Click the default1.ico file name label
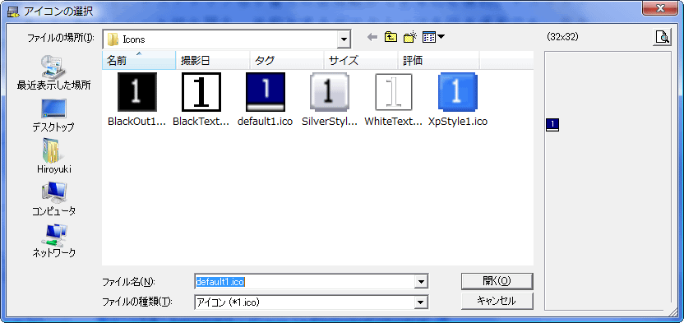The width and height of the screenshot is (684, 323). point(266,122)
